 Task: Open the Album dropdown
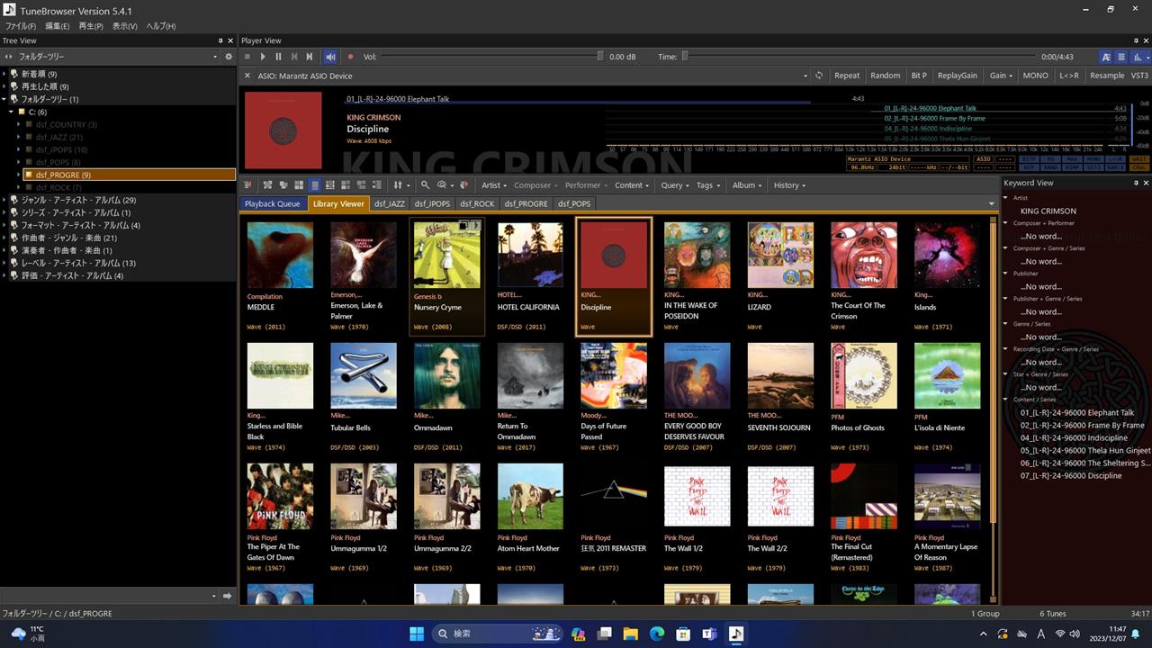(x=747, y=185)
